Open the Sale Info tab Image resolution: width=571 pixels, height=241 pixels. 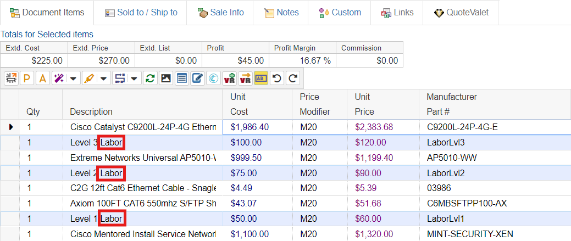220,12
